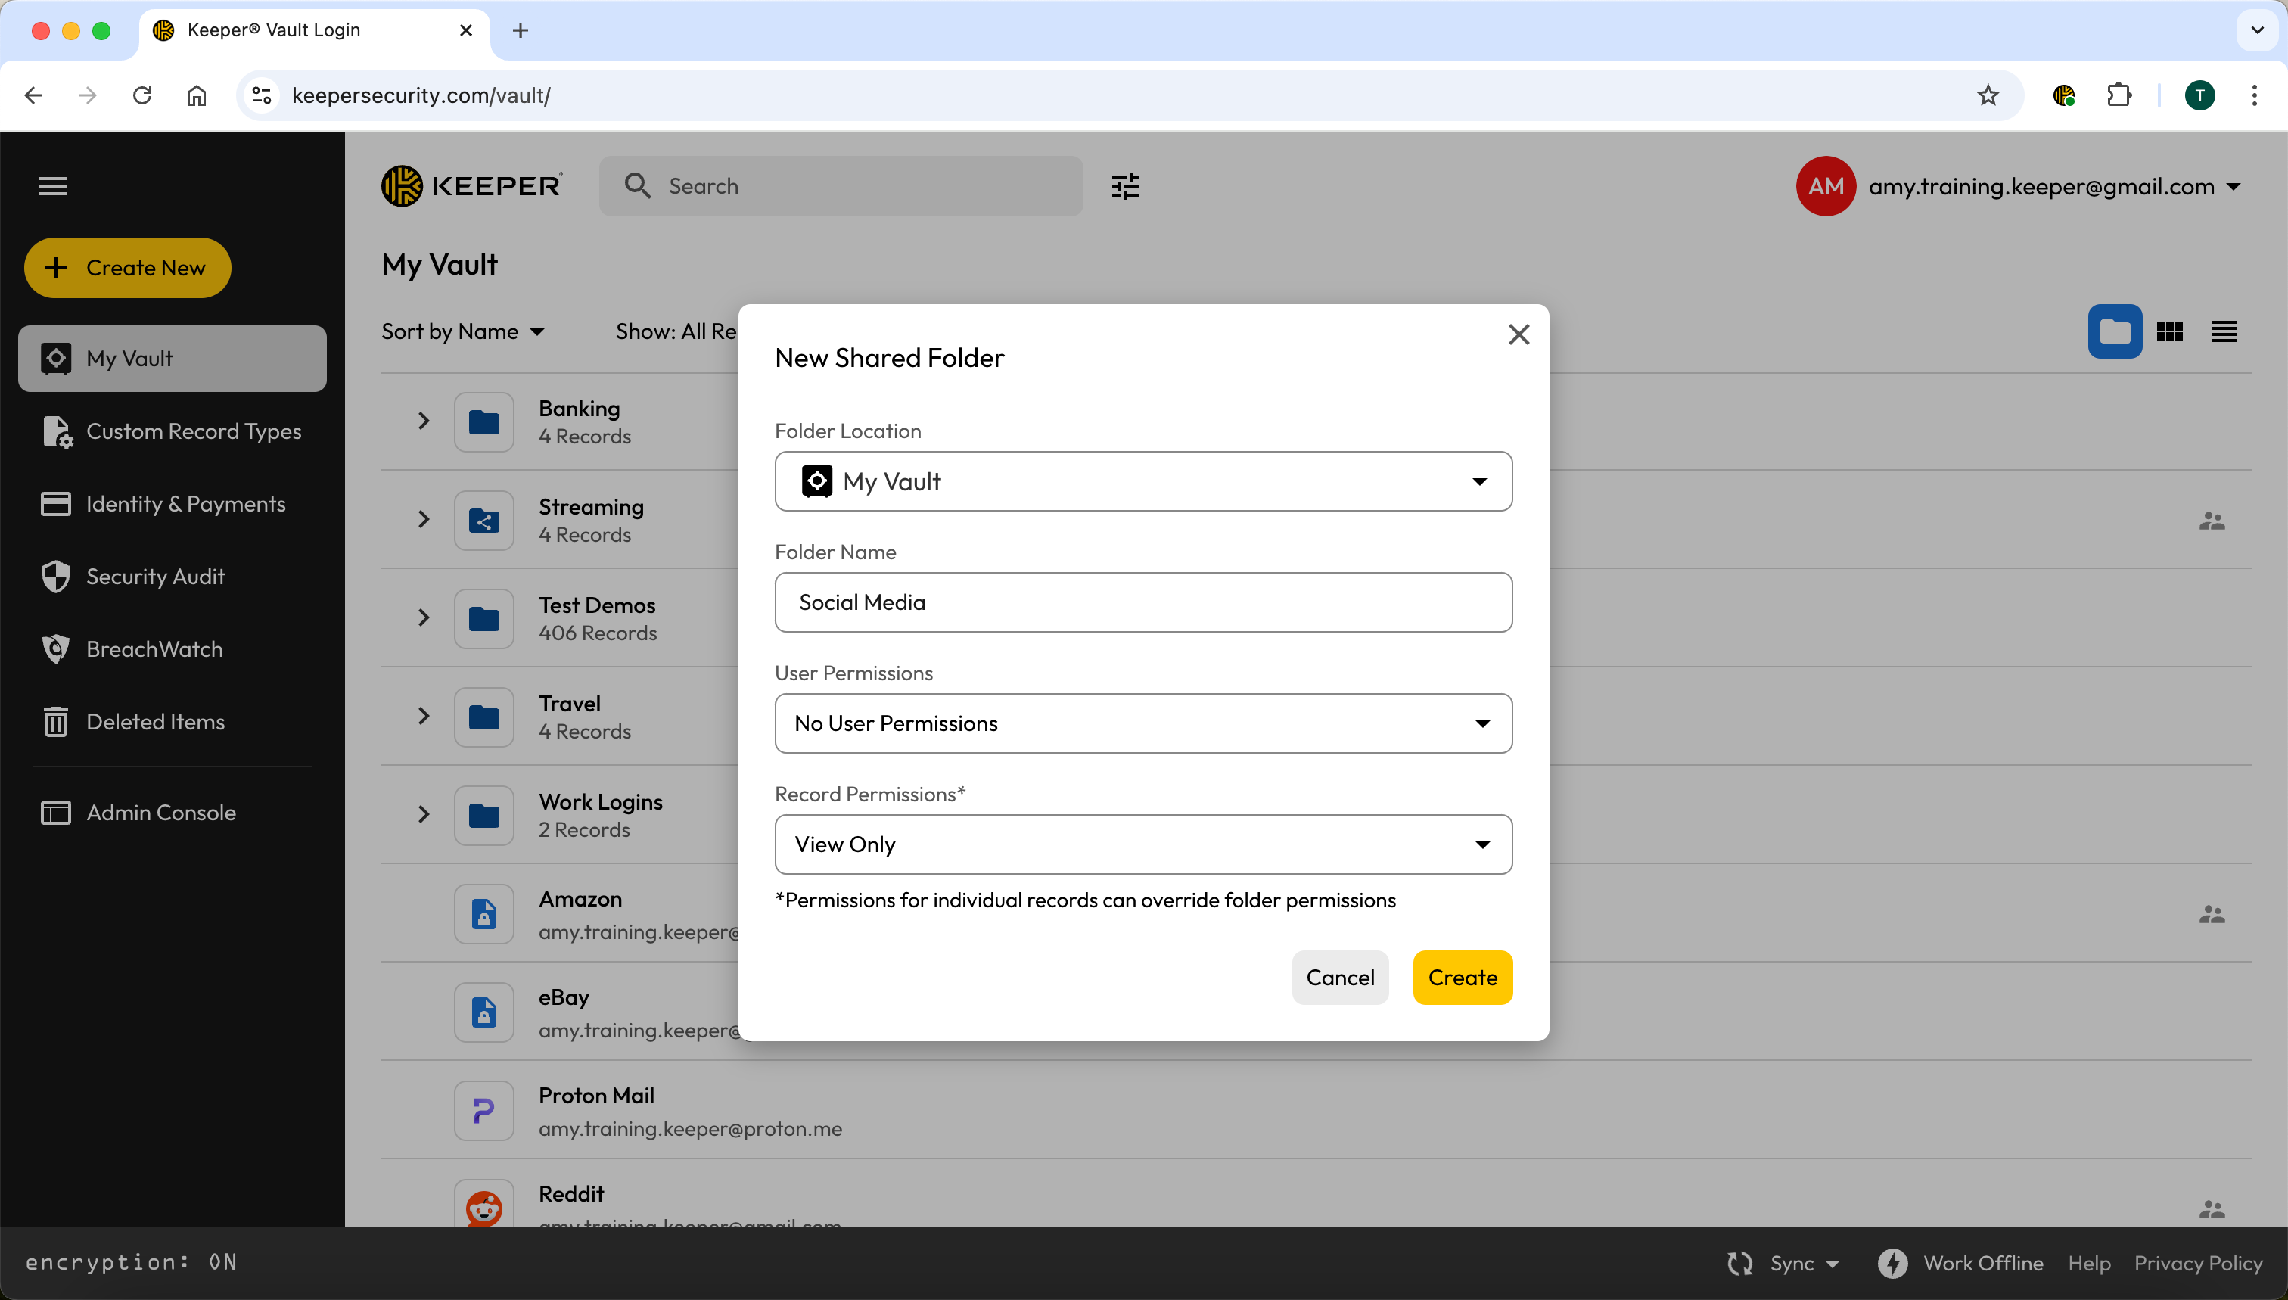
Task: Open the Record Permissions dropdown
Action: (1142, 844)
